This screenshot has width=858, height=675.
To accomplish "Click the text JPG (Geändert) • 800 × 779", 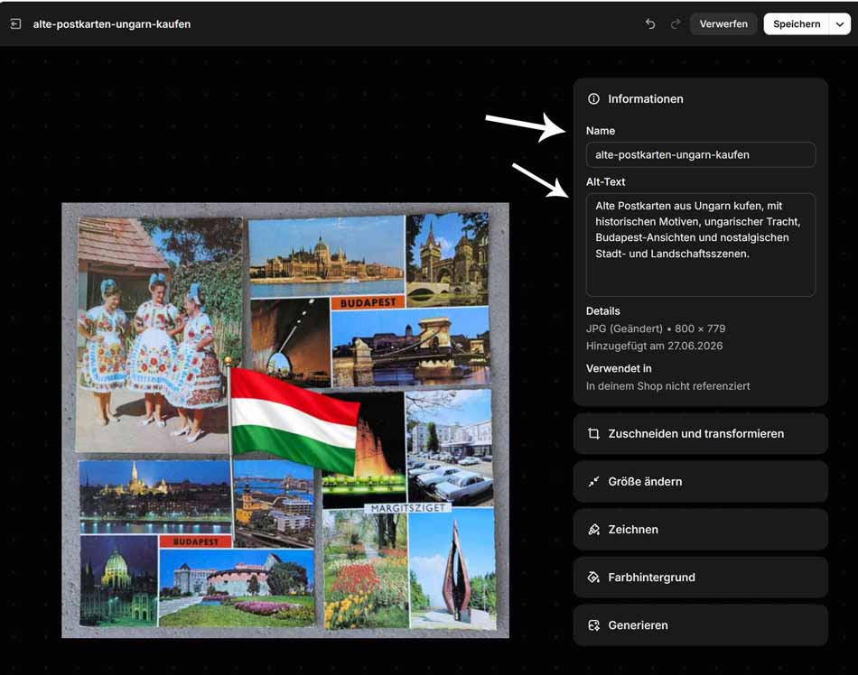I will (x=656, y=328).
